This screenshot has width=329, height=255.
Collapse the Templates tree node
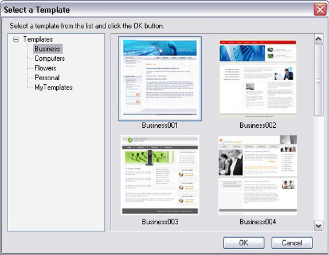click(x=16, y=39)
